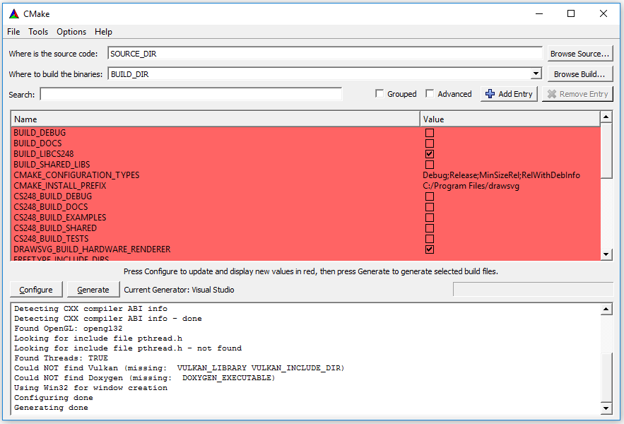
Task: Click the C:/Program Files/drawsvg value
Action: pyautogui.click(x=471, y=186)
